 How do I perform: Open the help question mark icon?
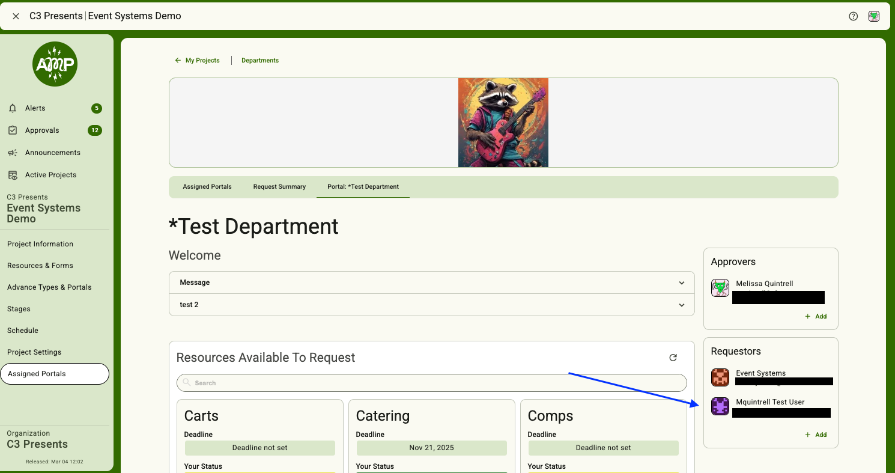(853, 16)
